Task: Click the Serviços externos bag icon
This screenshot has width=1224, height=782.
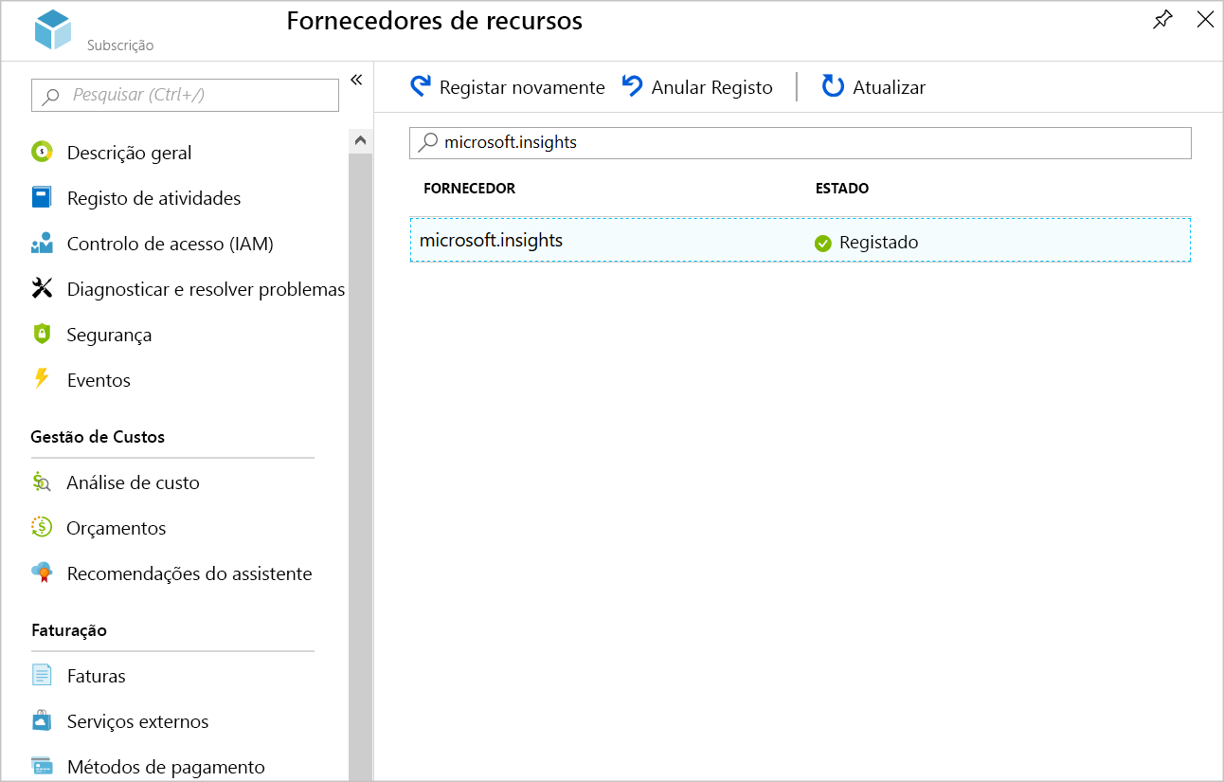Action: [x=42, y=720]
